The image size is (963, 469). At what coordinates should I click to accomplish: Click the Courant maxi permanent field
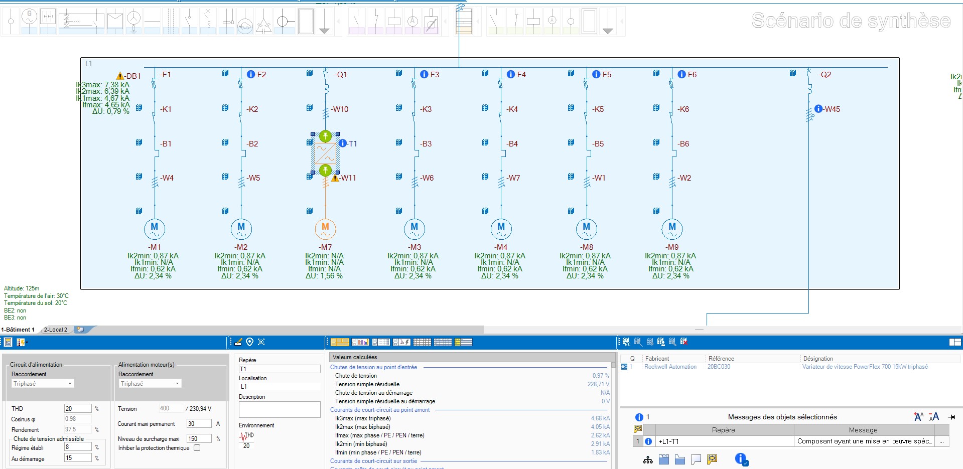coord(199,423)
